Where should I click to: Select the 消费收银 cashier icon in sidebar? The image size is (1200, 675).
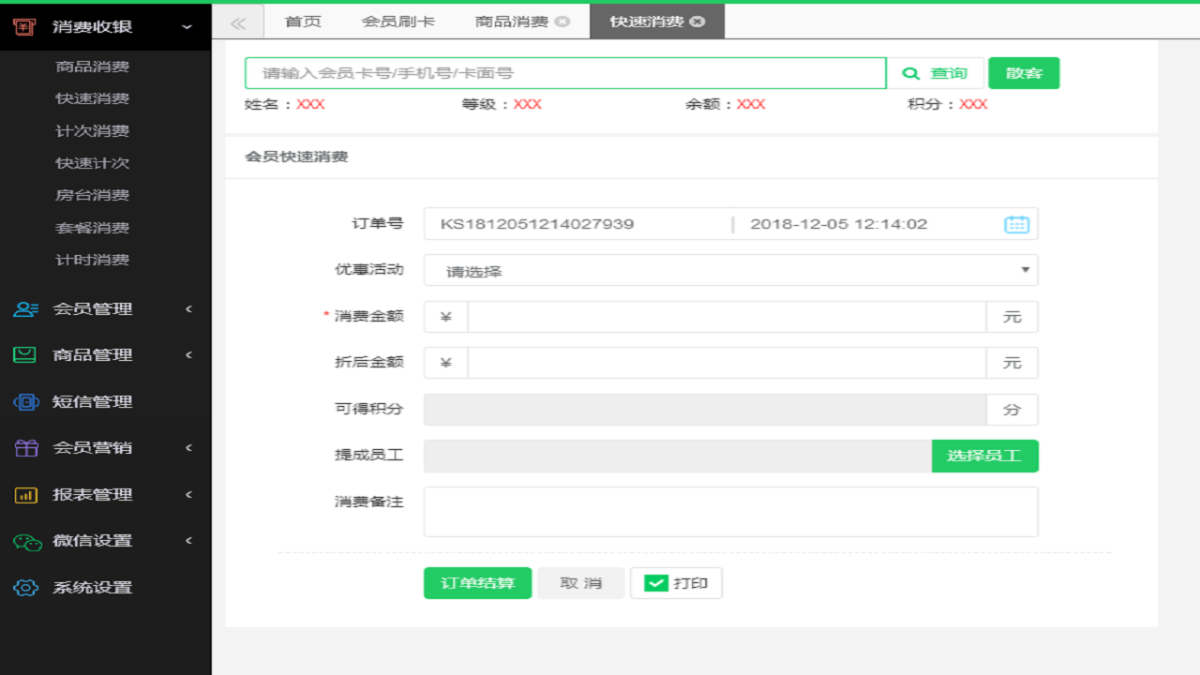[26, 26]
